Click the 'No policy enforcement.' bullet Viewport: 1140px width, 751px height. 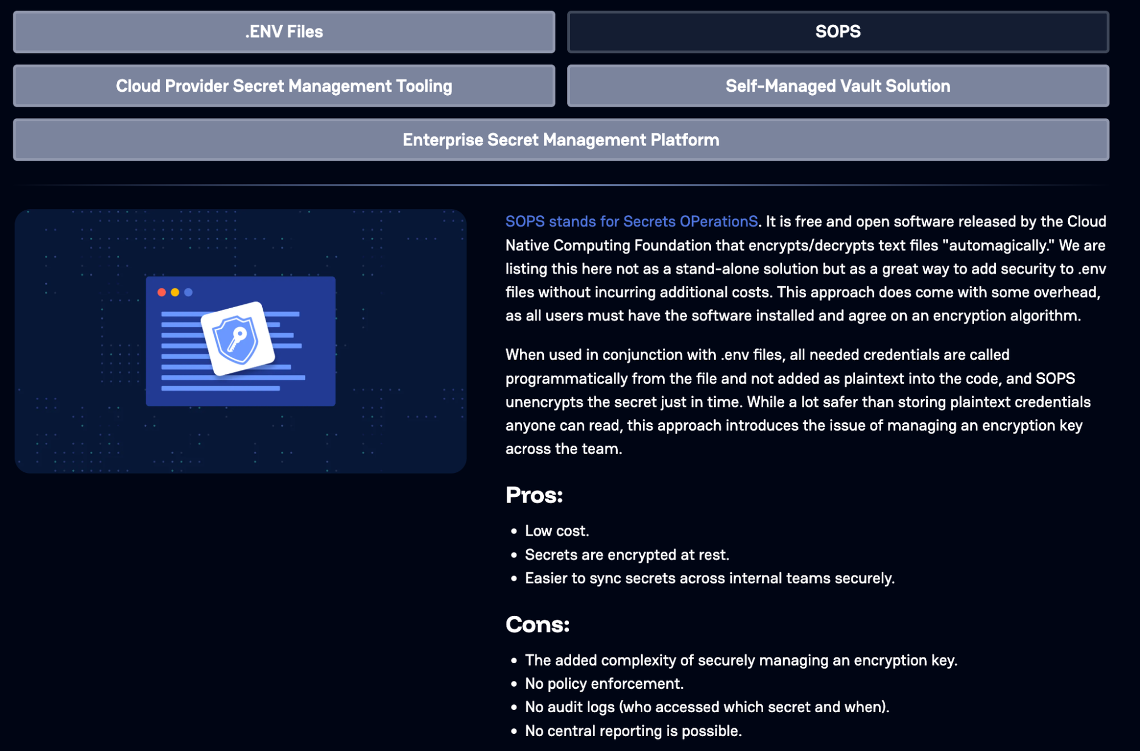click(x=604, y=684)
